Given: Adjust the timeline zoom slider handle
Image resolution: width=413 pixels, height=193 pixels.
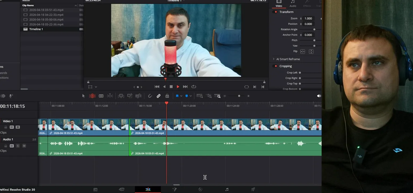Looking at the screenshot, I should point(239,96).
